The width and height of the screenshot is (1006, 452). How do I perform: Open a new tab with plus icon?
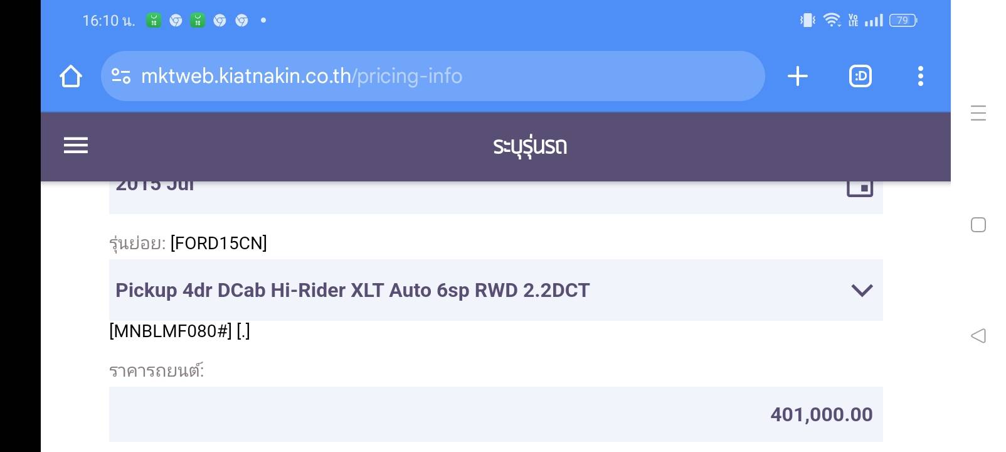[797, 77]
